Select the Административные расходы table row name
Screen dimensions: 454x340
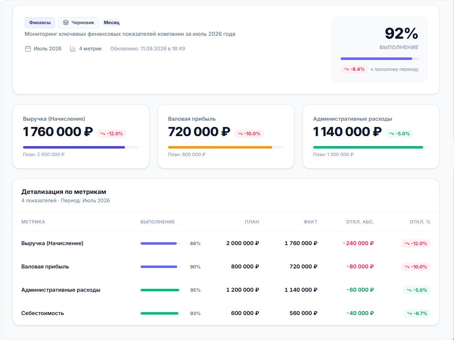click(61, 290)
